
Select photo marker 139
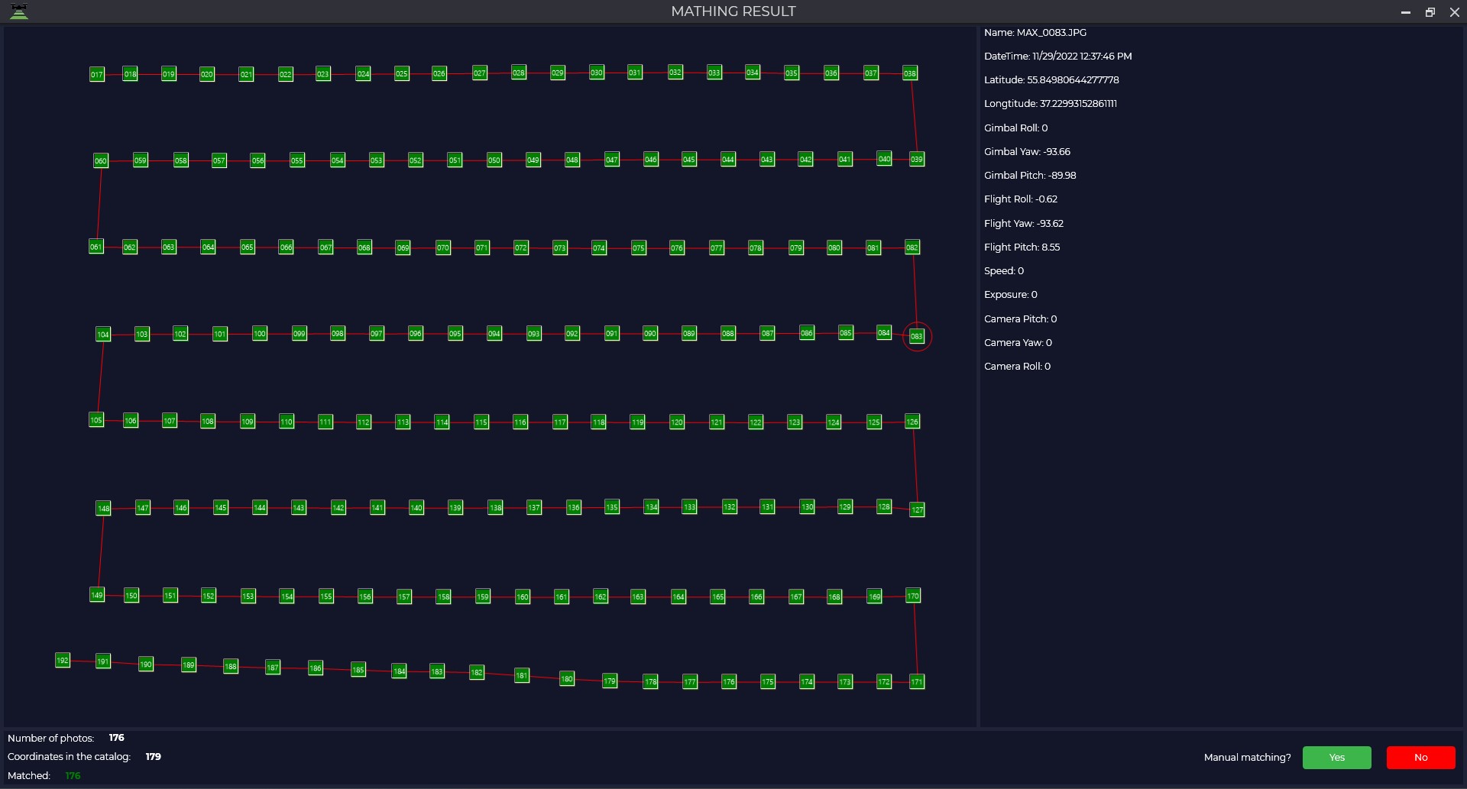pyautogui.click(x=455, y=507)
